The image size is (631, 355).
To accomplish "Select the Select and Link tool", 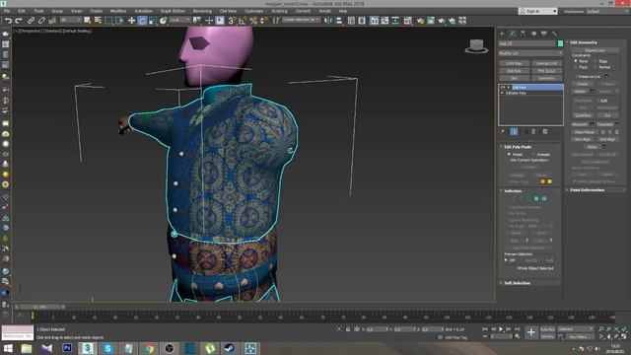I will coord(31,21).
